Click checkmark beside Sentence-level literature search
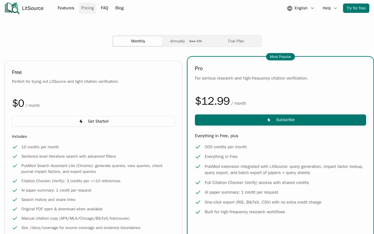Image resolution: width=374 pixels, height=234 pixels. point(15,156)
